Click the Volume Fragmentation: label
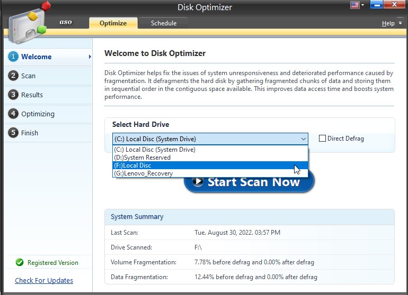Viewport: 408px width, 295px height. [x=144, y=262]
